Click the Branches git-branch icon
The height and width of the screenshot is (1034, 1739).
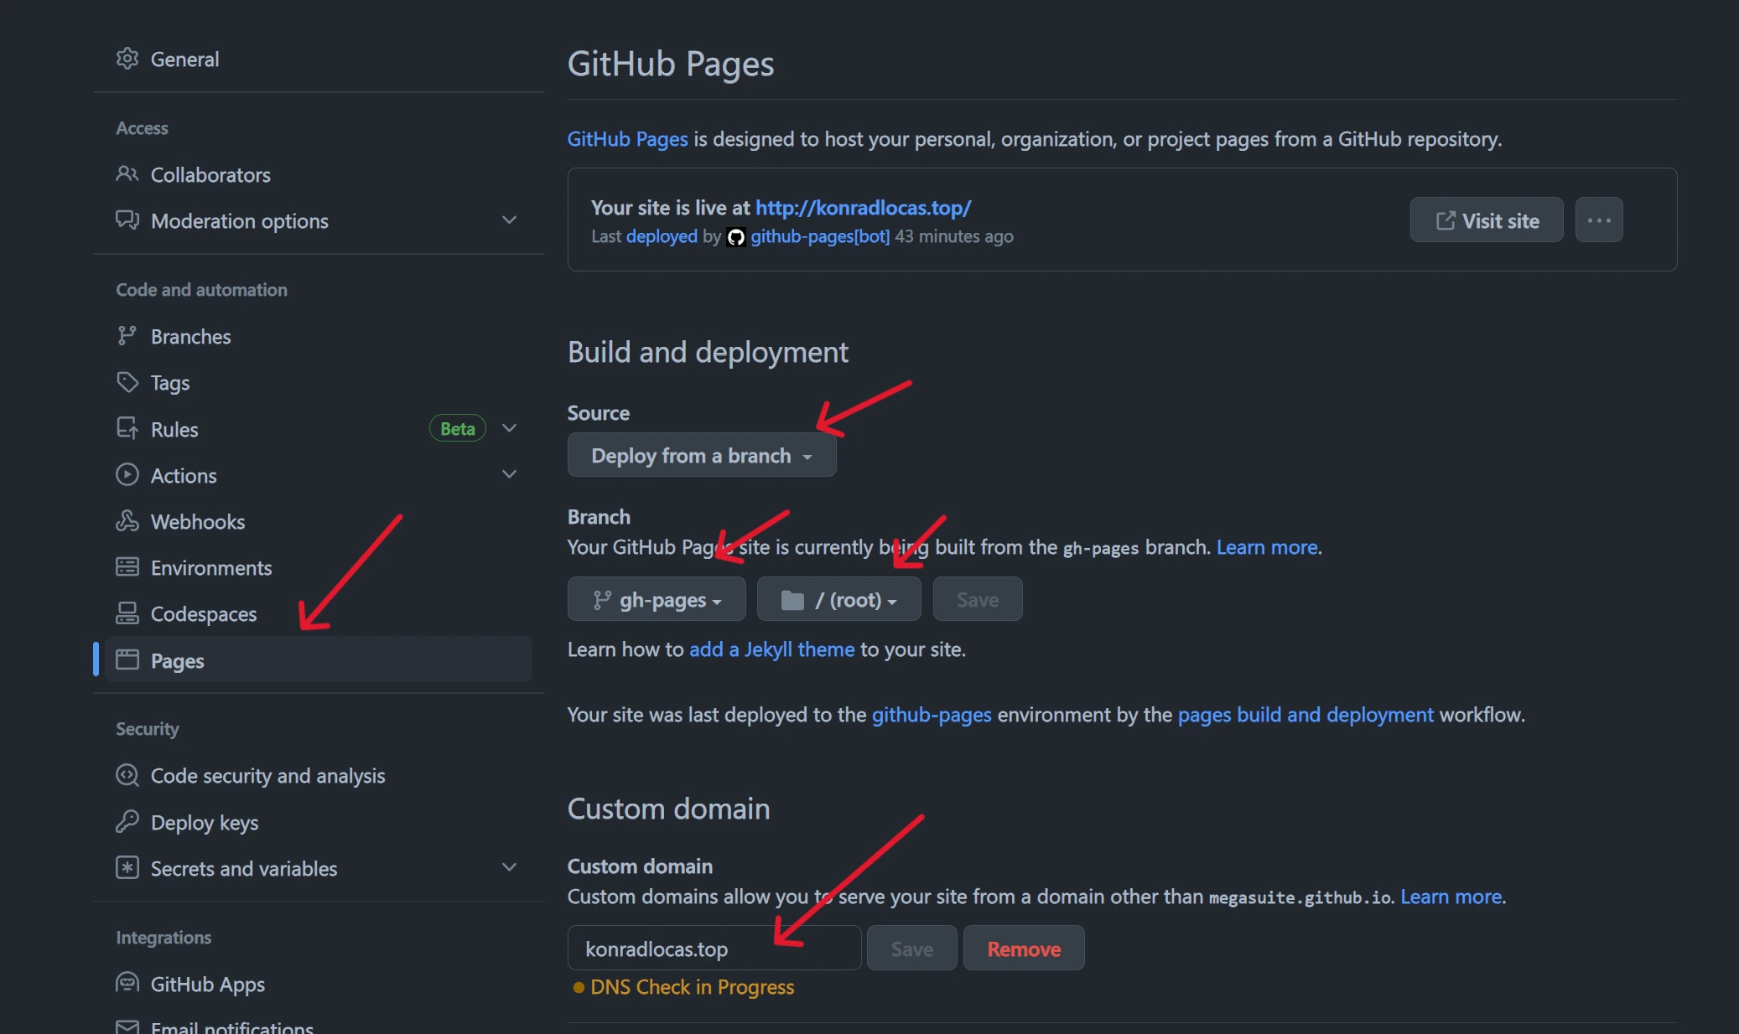[127, 336]
